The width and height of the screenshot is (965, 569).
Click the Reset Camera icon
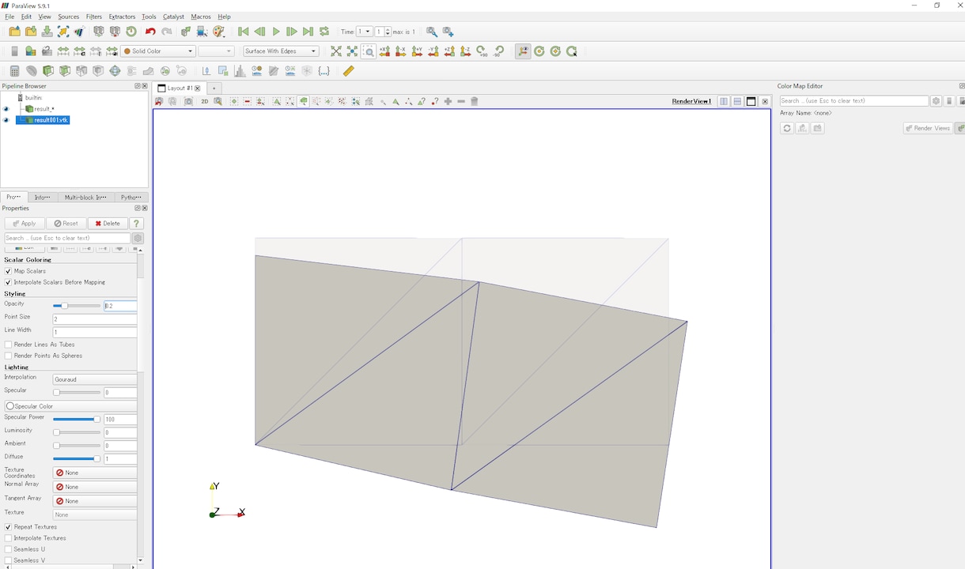click(336, 51)
